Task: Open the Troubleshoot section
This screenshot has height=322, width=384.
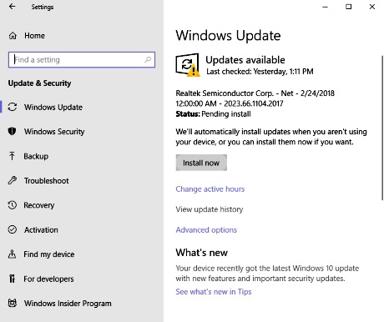Action: point(47,181)
